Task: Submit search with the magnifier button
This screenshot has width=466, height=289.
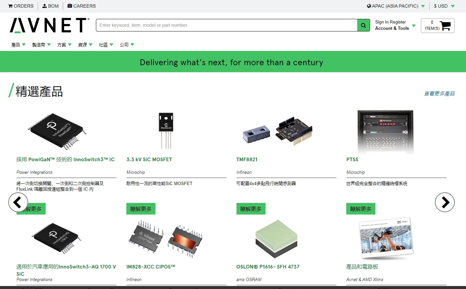Action: coord(363,25)
